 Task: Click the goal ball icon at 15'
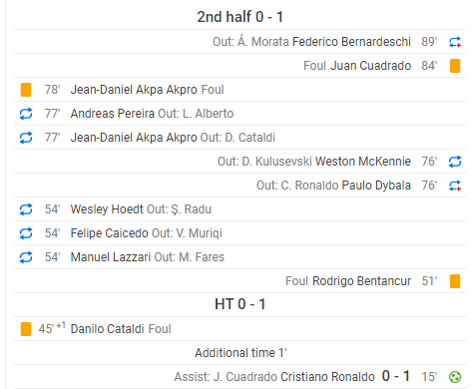coord(455,377)
